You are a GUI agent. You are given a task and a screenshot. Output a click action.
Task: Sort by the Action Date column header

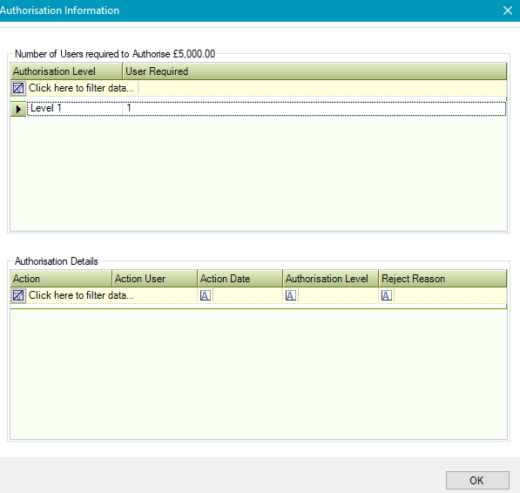point(240,279)
